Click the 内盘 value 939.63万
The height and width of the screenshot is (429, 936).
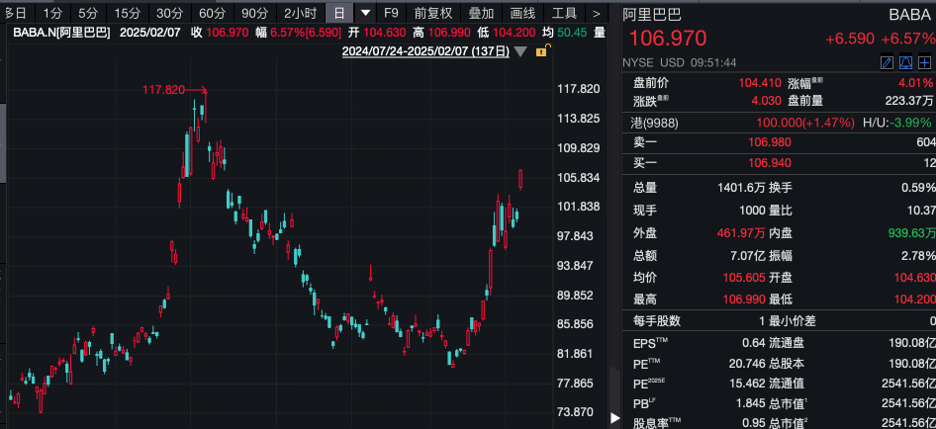coord(911,232)
